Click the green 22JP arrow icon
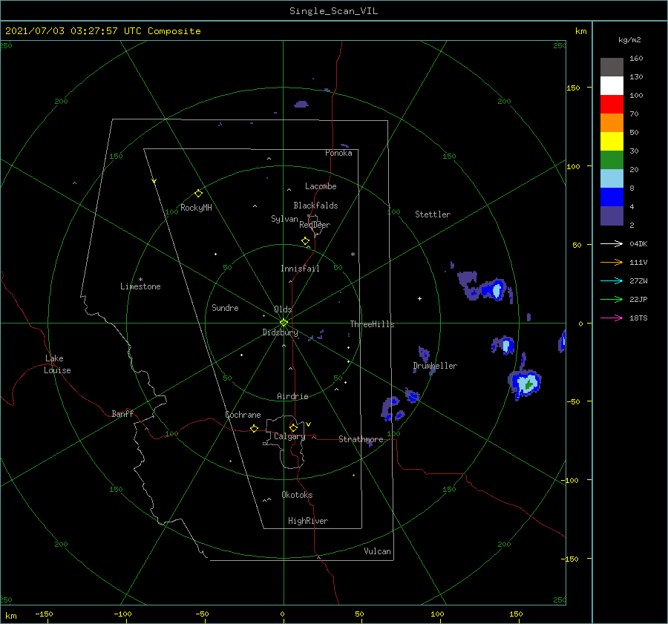This screenshot has height=624, width=668. point(612,300)
